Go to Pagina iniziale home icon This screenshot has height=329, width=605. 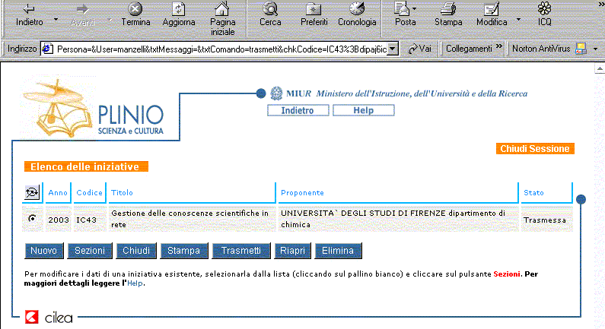tap(222, 8)
